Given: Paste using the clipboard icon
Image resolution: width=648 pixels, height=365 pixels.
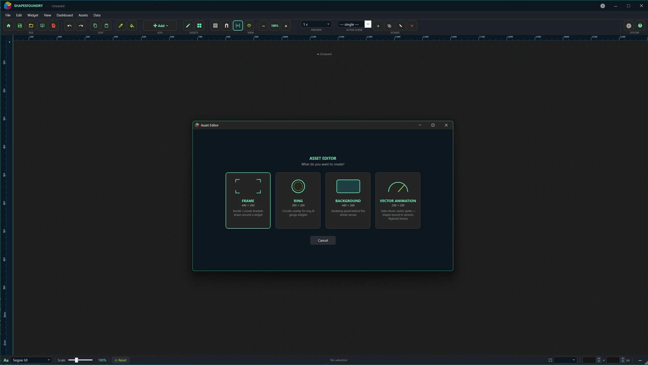Looking at the screenshot, I should pos(106,26).
